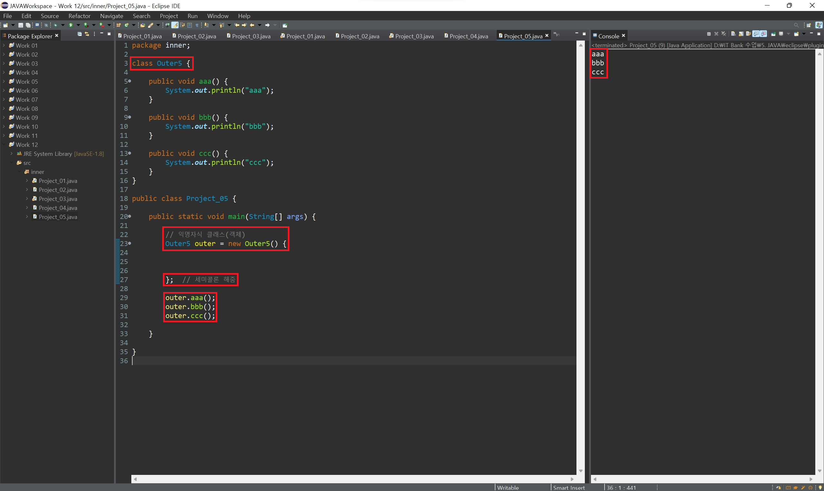Image resolution: width=824 pixels, height=491 pixels.
Task: Click the Debug bug icon in the toolbar
Action: point(55,25)
